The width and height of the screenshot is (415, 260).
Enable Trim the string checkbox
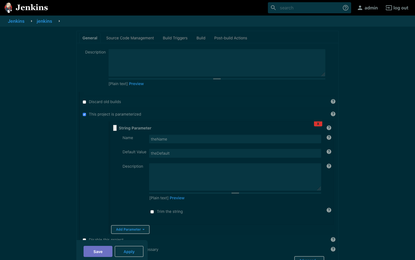pyautogui.click(x=152, y=212)
